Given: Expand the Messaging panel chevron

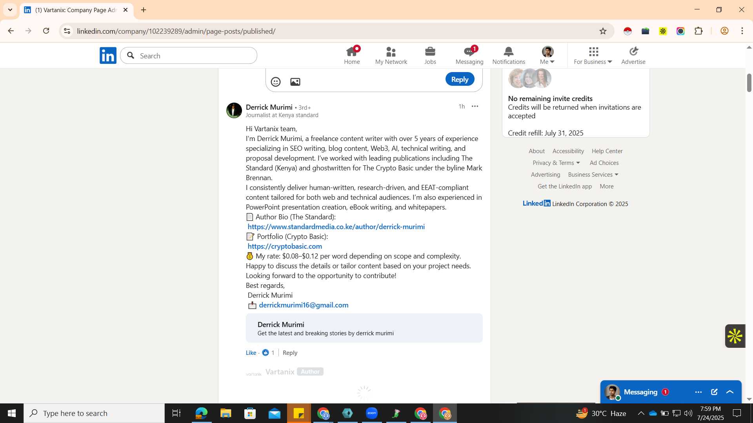Looking at the screenshot, I should (730, 392).
